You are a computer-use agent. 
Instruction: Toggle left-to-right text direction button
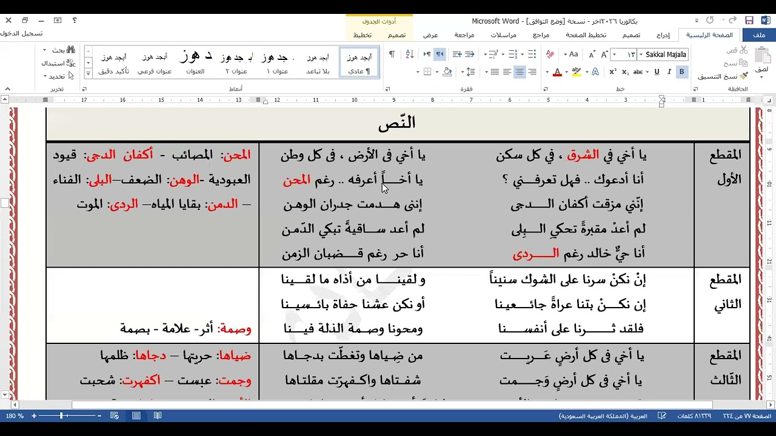coord(427,54)
